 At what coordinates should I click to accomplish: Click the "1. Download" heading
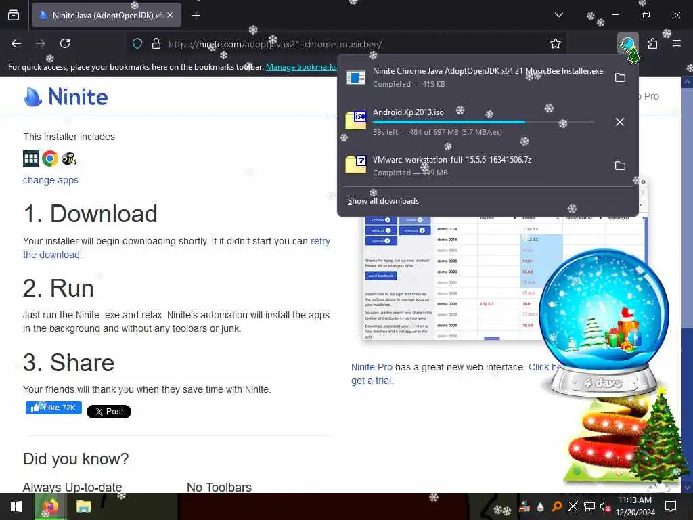pos(90,213)
